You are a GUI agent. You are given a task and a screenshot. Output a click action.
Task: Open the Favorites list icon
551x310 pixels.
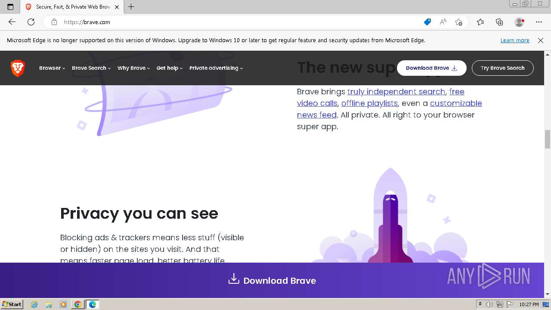point(480,22)
